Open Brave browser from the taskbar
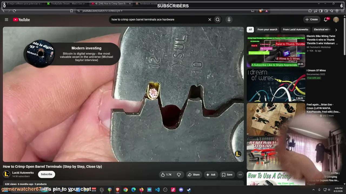Screen dimensions: 346x194 (x=118, y=190)
